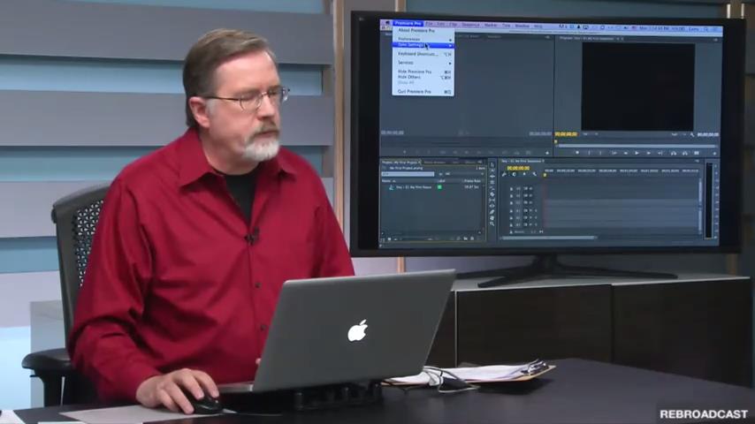The width and height of the screenshot is (755, 424).
Task: Select the Zoom tool in Tools panel
Action: [492, 223]
